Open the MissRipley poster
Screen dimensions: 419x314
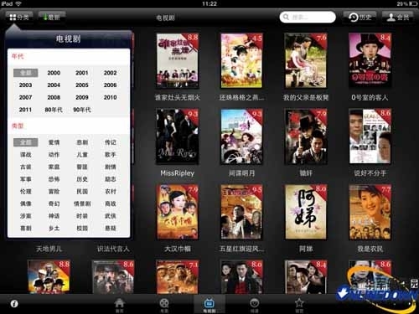point(178,136)
